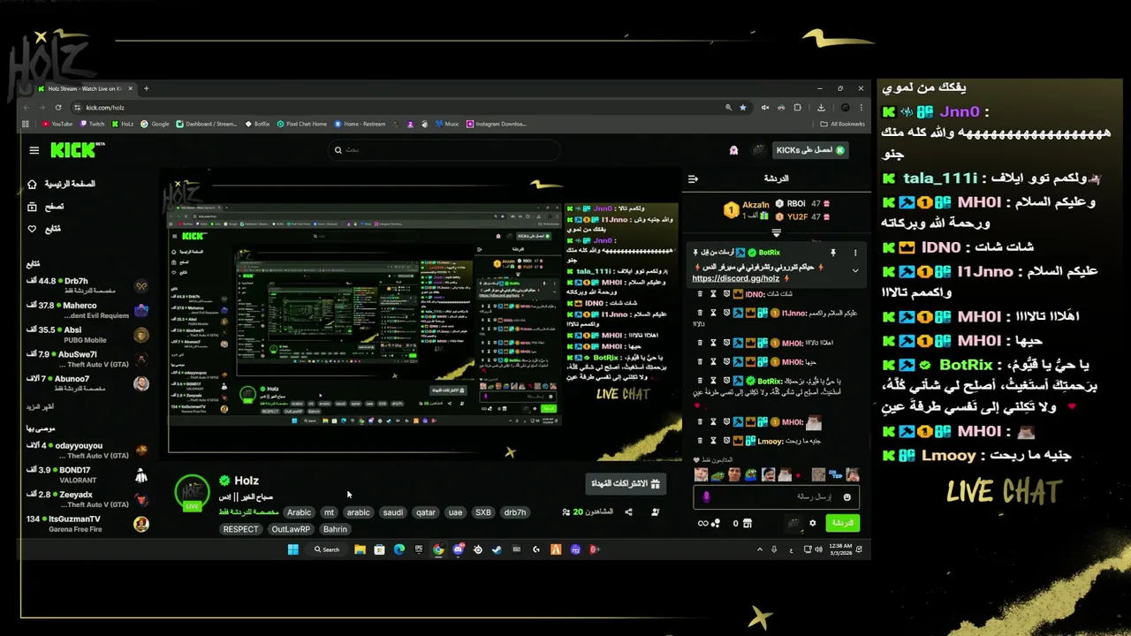Screen dimensions: 1131x636
Task: Select recommended channel ItsGuzmanTV
Action: (x=88, y=524)
